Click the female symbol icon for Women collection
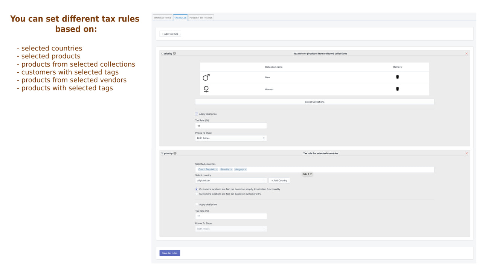The width and height of the screenshot is (482, 271). pyautogui.click(x=206, y=89)
